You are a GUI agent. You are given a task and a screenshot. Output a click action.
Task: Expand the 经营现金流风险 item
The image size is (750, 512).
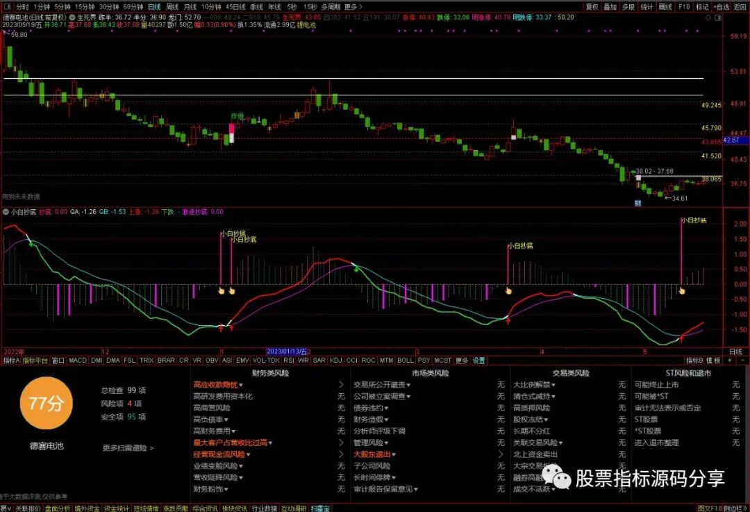pos(222,454)
